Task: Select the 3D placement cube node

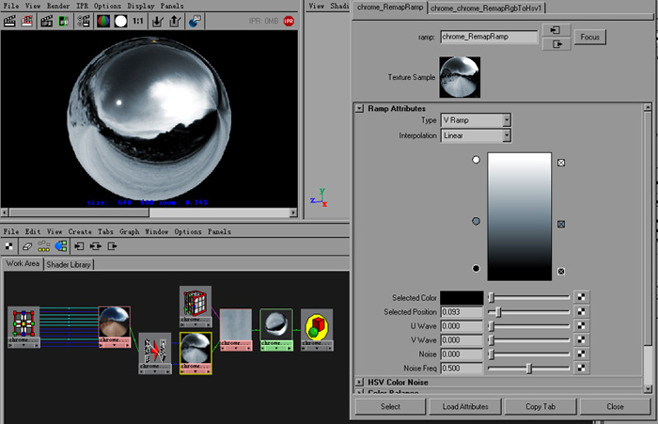Action: point(196,303)
